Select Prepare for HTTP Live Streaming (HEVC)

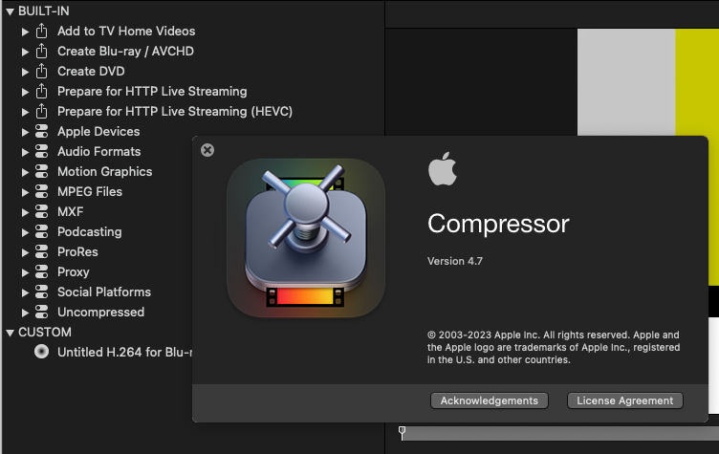point(193,112)
